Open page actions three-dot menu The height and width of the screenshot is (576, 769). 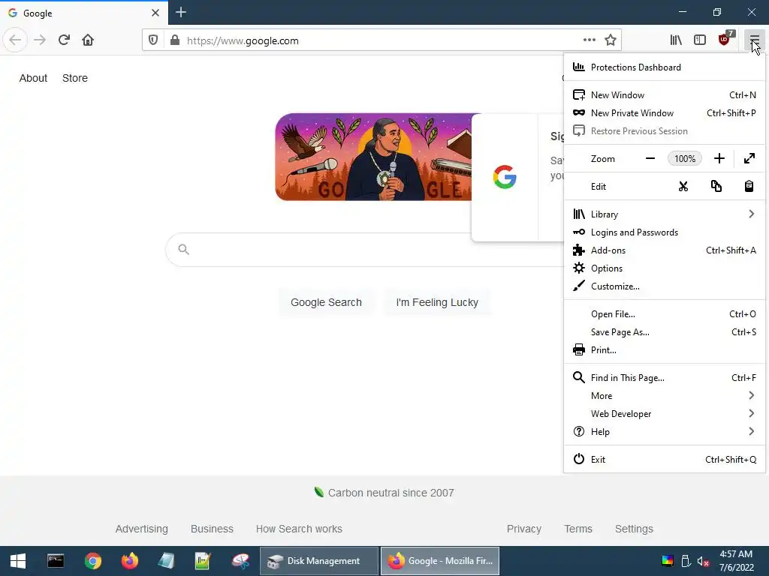point(590,40)
